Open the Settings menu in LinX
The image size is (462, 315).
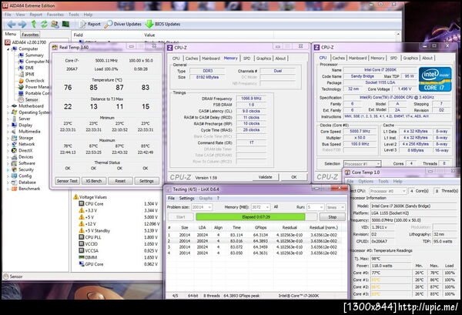187,198
